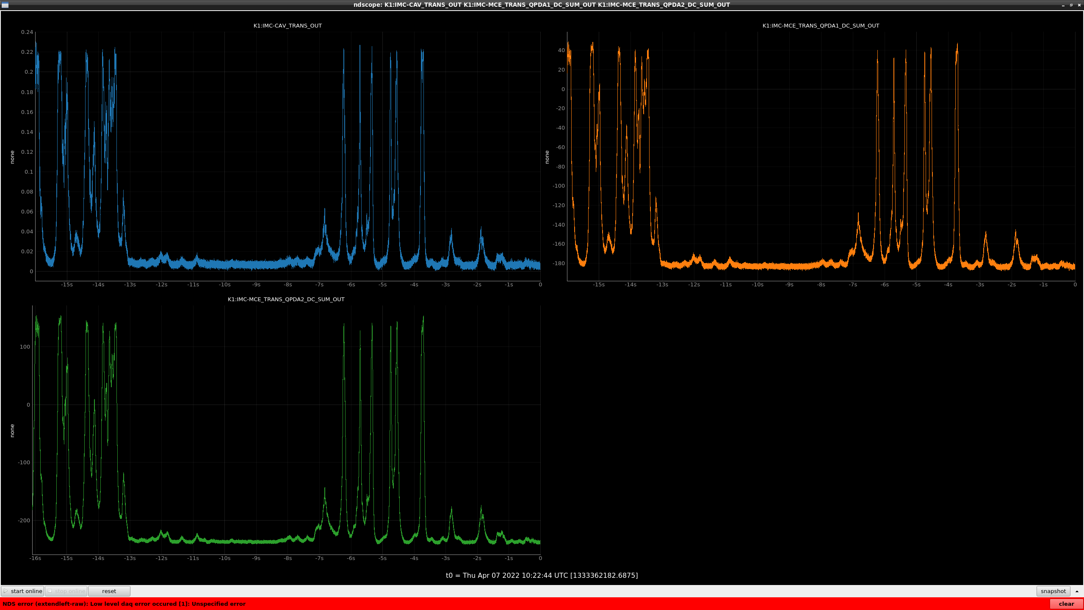Click the 'none' y-axis label of blue plot
The width and height of the screenshot is (1084, 610).
tap(12, 157)
